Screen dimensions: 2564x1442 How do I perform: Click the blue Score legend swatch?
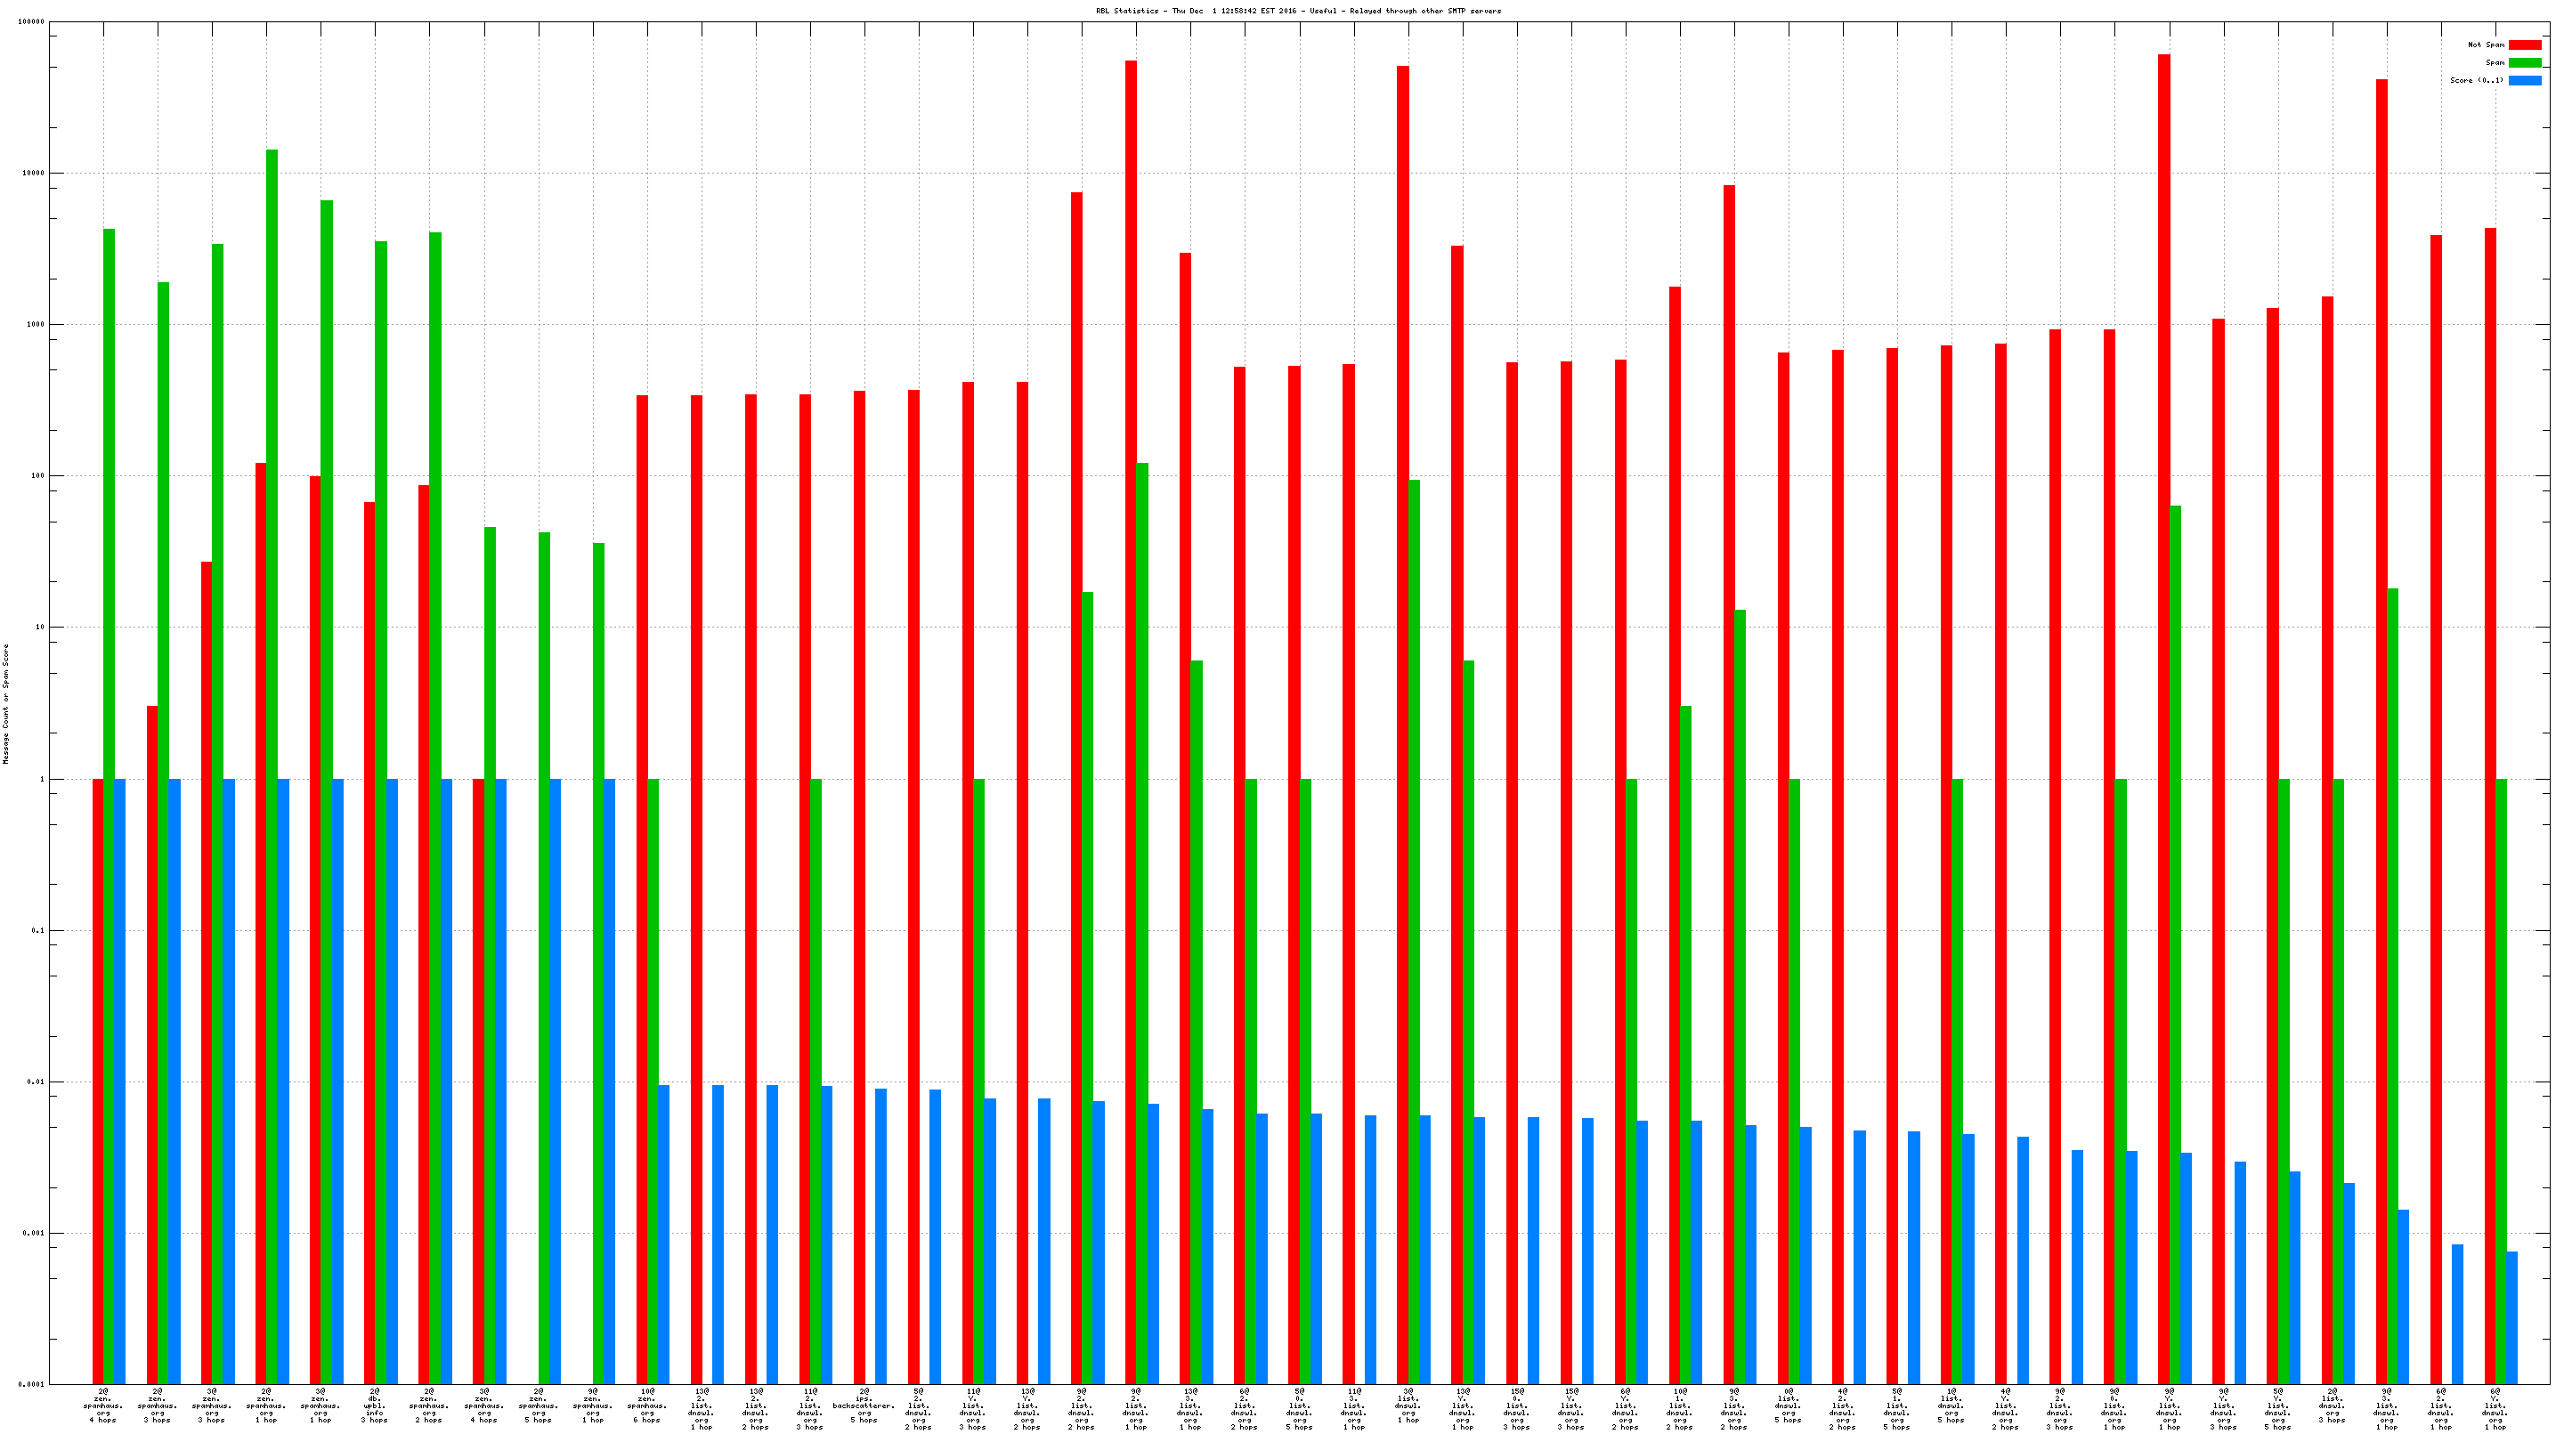(2524, 81)
